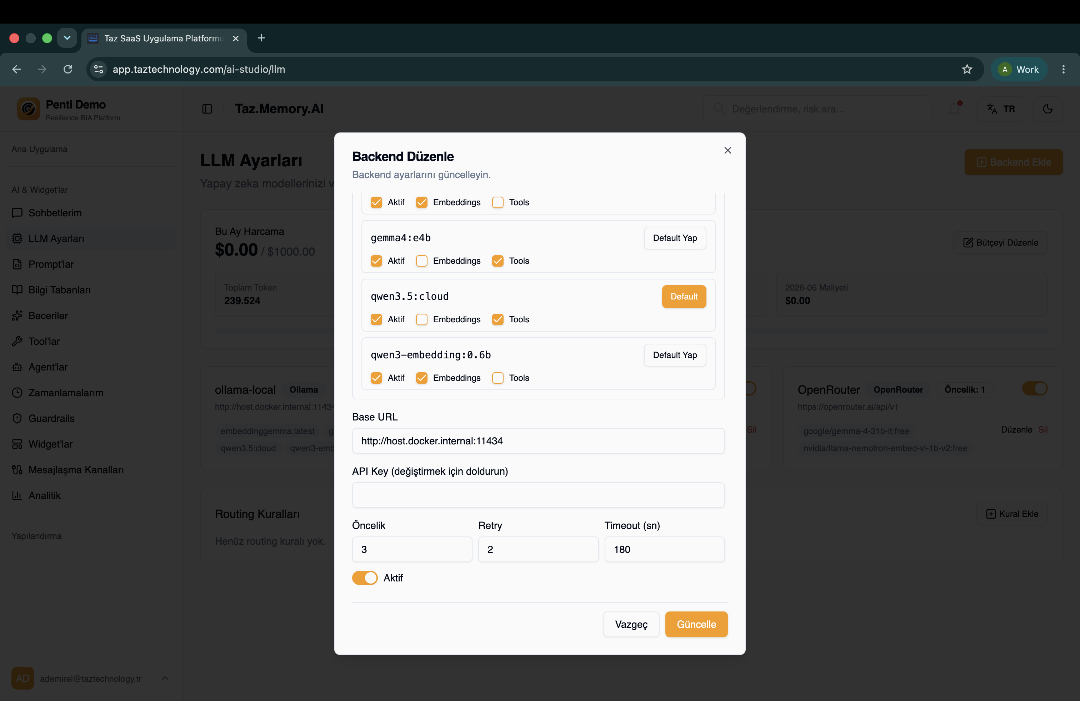1080x701 pixels.
Task: Make gemma4:e4b the default model
Action: point(675,238)
